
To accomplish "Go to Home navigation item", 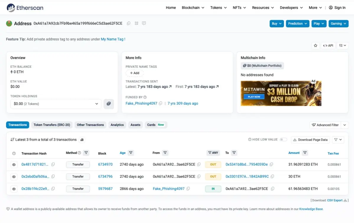I will click(171, 8).
